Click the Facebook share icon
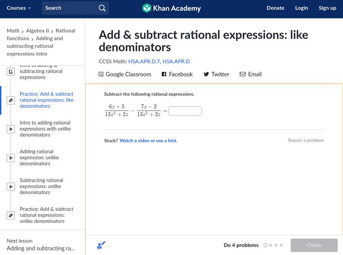The image size is (343, 255). (x=164, y=74)
